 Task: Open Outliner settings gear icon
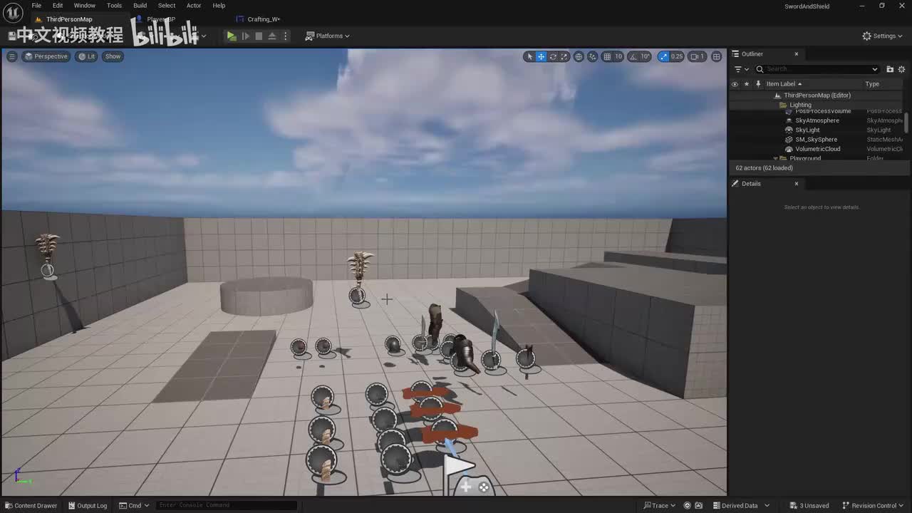click(902, 69)
